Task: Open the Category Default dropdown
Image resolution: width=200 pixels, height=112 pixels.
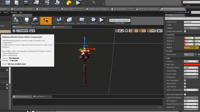Action: pyautogui.click(x=192, y=28)
